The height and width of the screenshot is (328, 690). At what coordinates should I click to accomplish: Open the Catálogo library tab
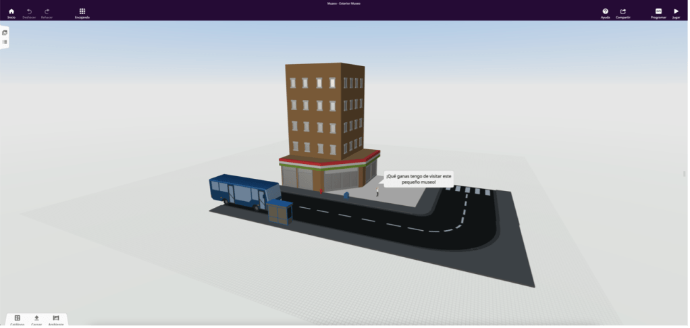[x=18, y=318]
